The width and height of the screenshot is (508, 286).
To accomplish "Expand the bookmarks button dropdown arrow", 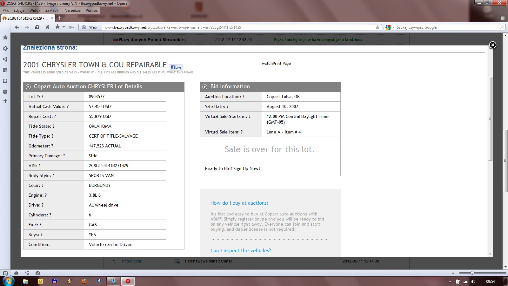I will coord(63,27).
